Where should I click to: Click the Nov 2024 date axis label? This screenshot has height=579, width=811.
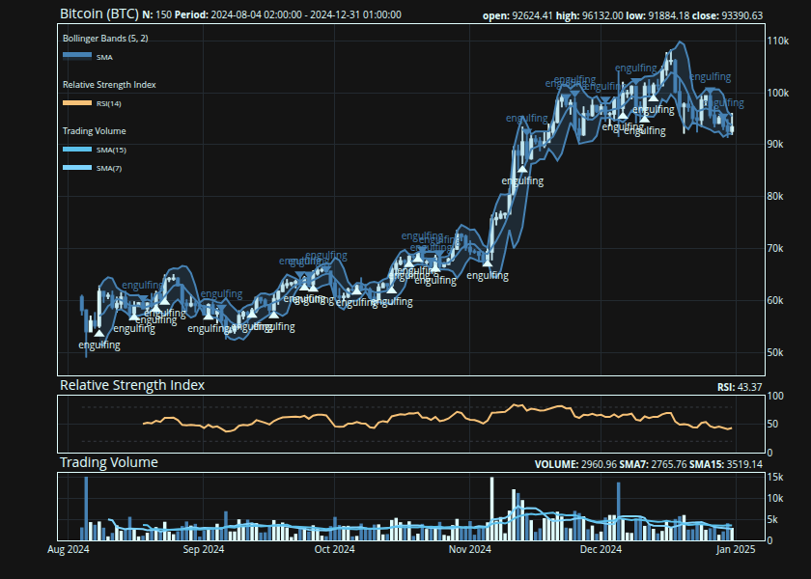471,550
